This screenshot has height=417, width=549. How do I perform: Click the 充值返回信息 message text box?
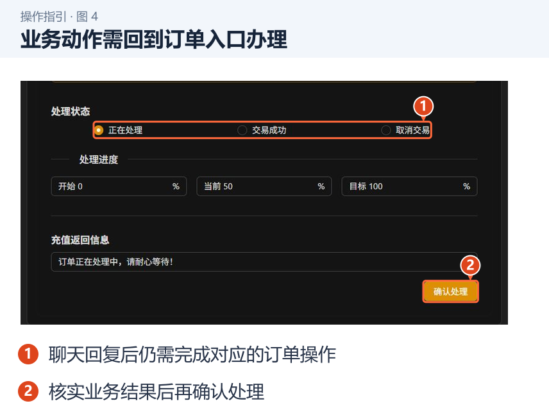(264, 262)
